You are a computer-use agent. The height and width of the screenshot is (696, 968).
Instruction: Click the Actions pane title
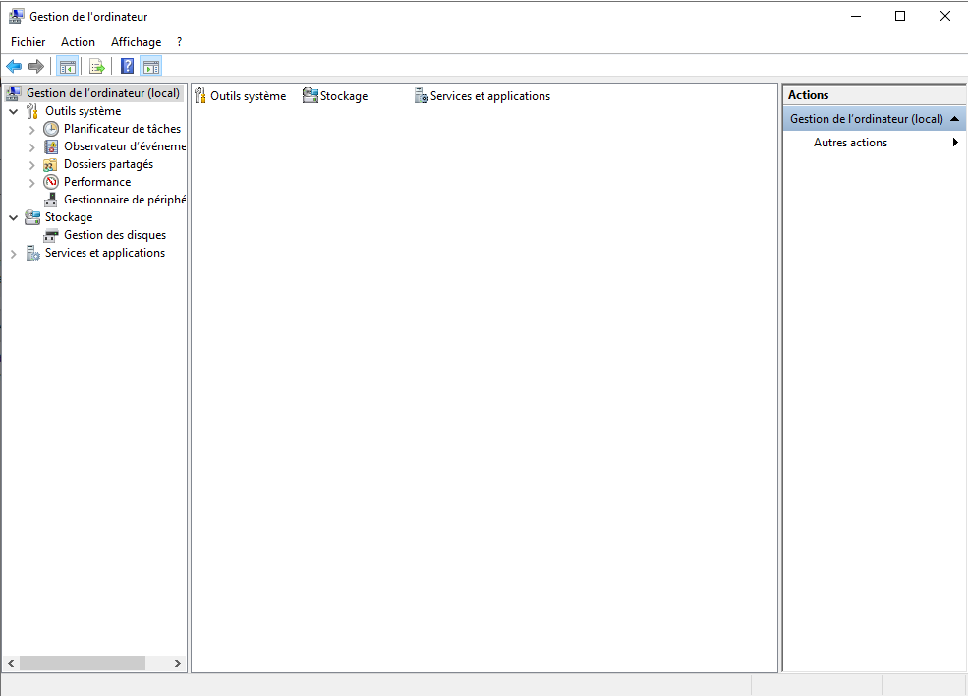pyautogui.click(x=808, y=95)
